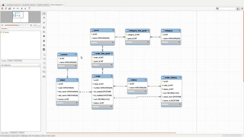Toggle grid display in the top toolbar

(x=22, y=8)
